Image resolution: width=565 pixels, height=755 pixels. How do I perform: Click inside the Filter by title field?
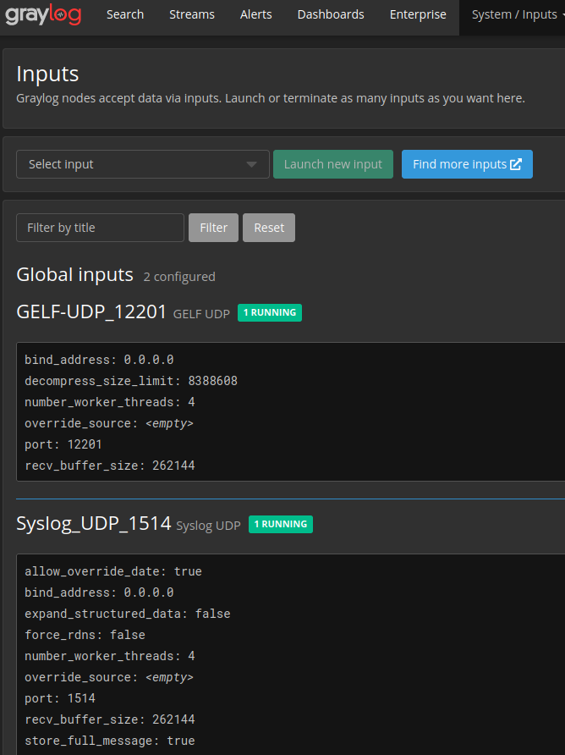click(100, 227)
